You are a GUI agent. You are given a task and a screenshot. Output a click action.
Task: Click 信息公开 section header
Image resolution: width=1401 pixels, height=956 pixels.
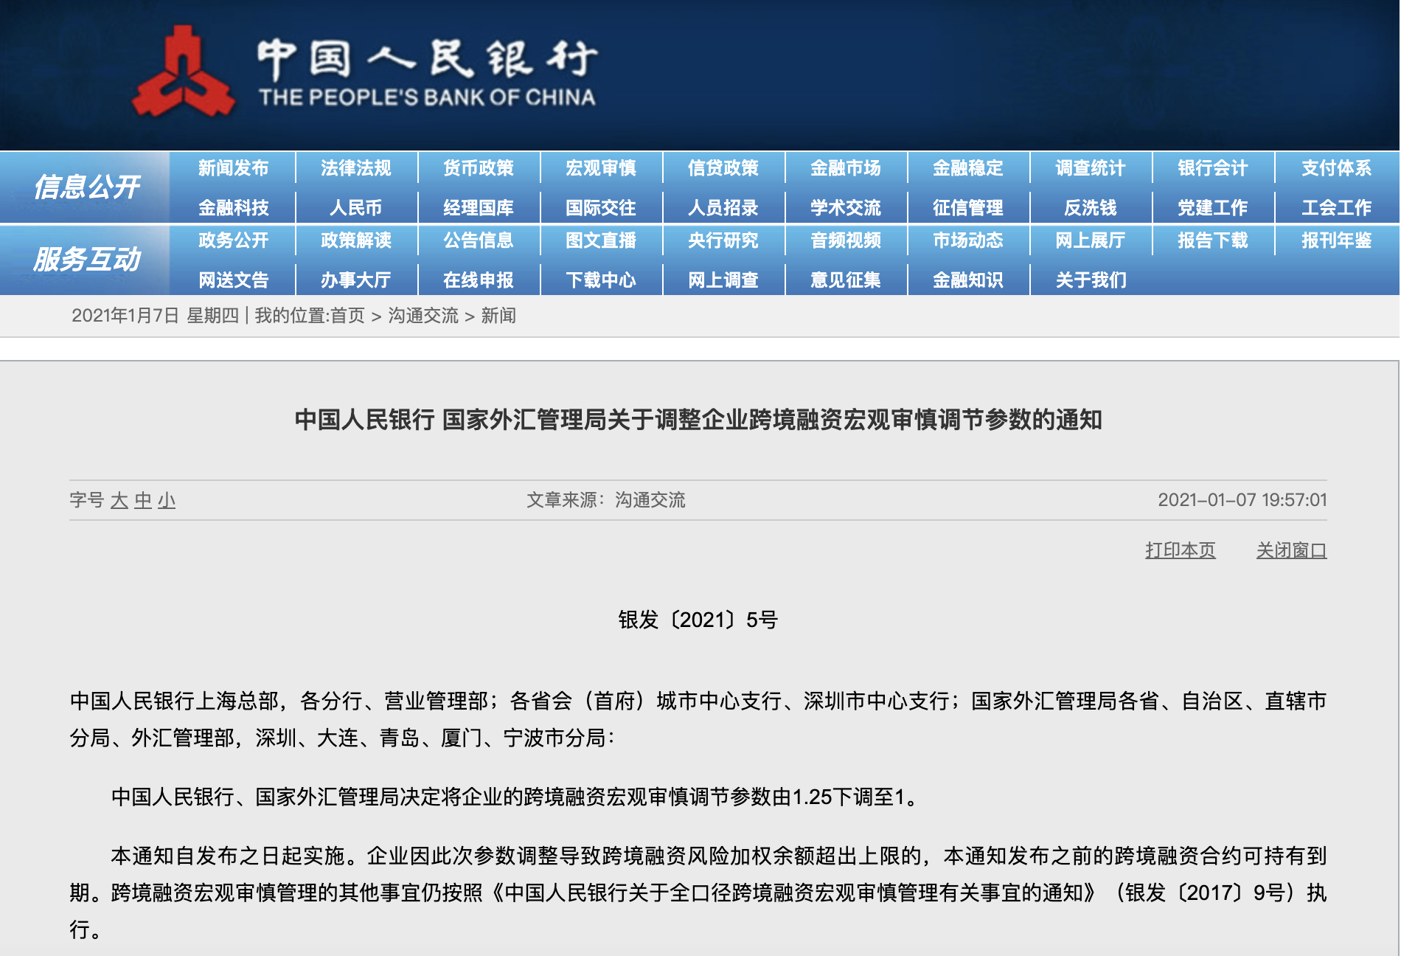(86, 187)
